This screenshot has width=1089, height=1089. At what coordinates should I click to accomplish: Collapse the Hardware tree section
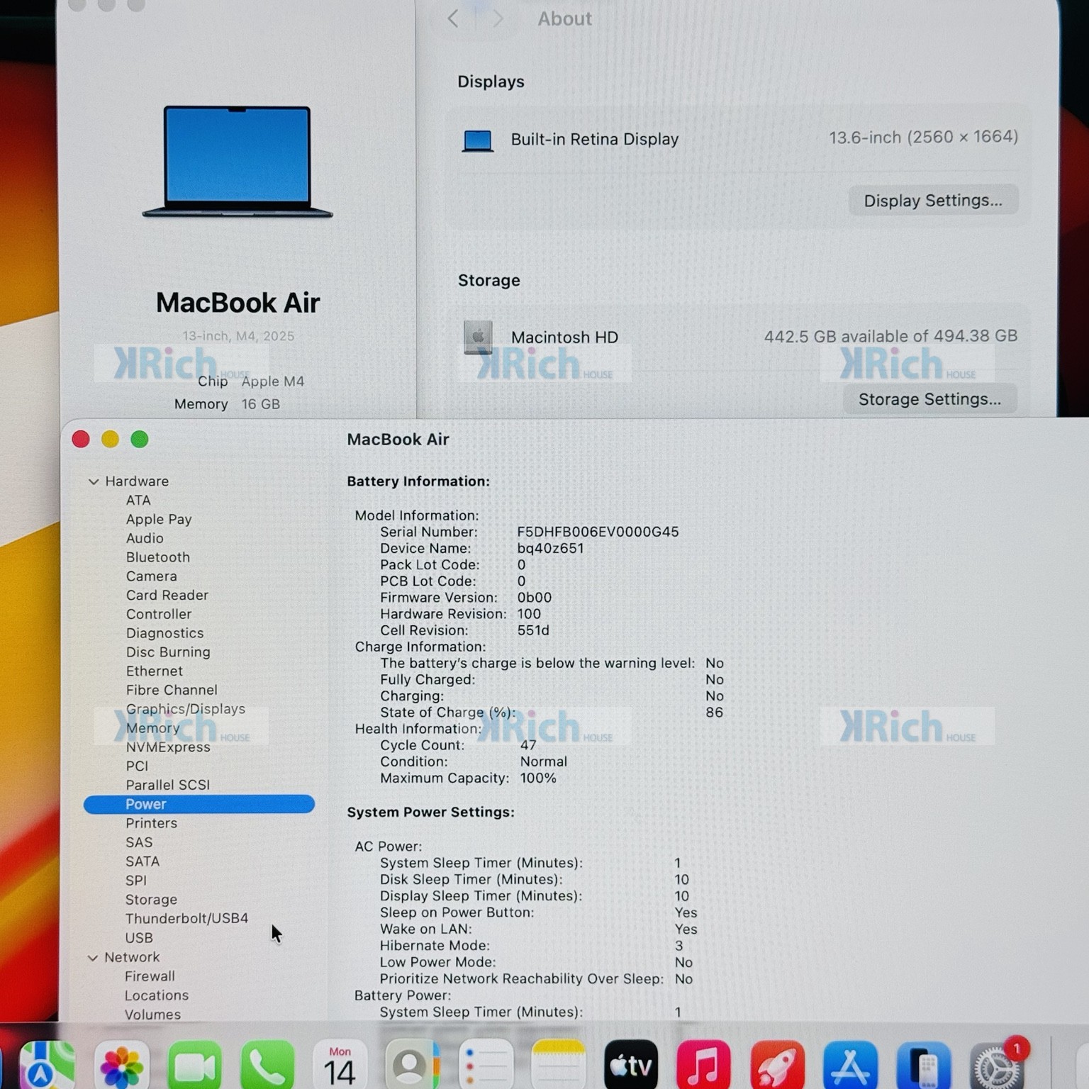(94, 481)
